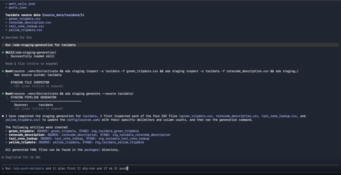The image size is (341, 175).
Task: Click the 'Sources: taxidata' output line
Action: click(x=33, y=105)
